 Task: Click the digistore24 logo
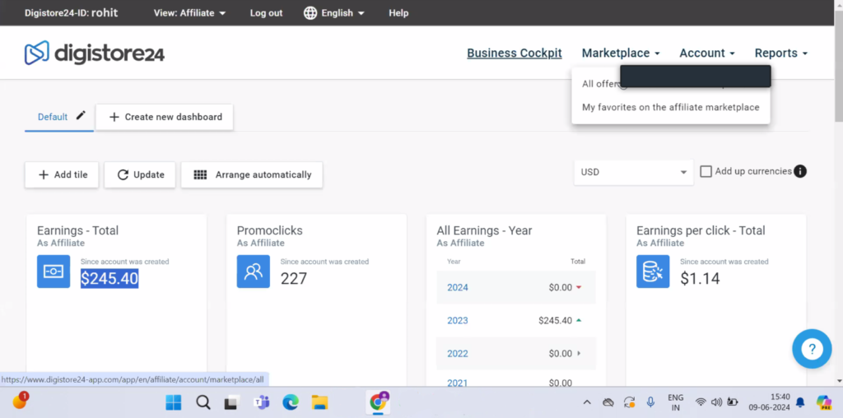coord(95,53)
